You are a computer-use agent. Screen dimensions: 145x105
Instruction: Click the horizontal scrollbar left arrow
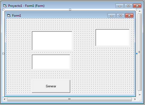(5, 99)
